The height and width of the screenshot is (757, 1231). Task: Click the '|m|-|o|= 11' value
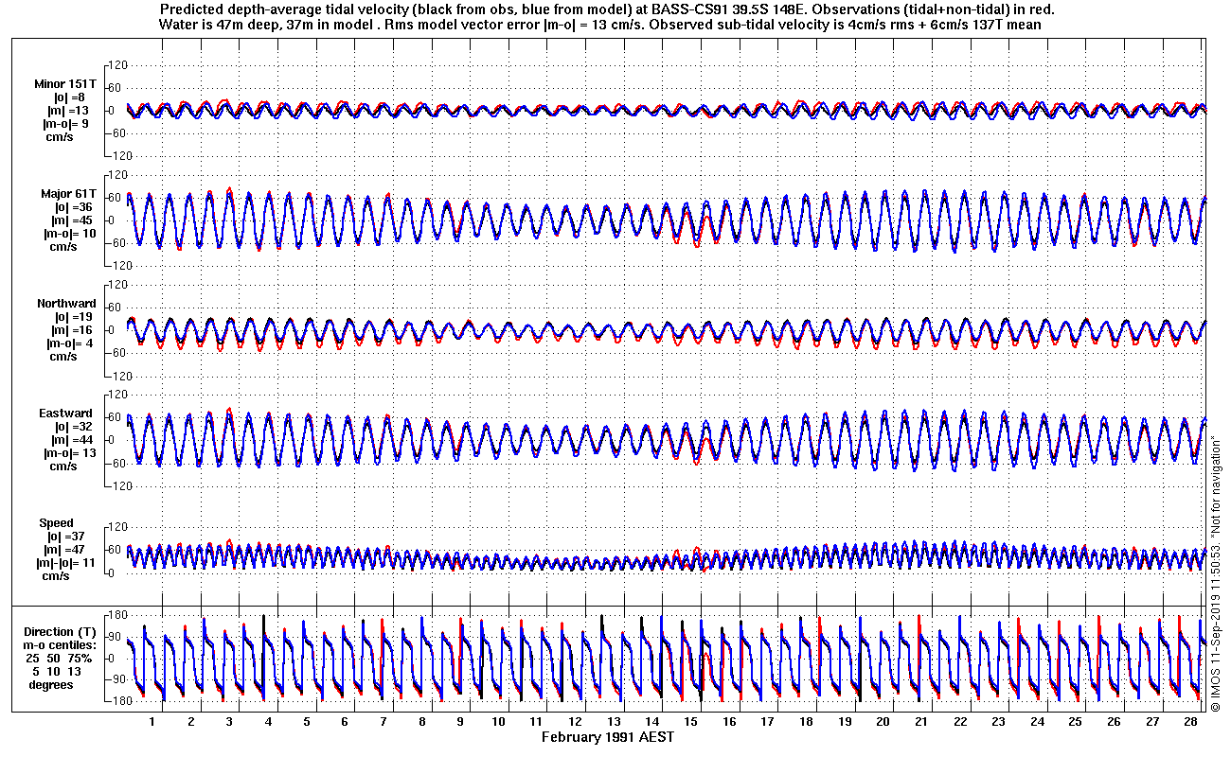click(65, 563)
